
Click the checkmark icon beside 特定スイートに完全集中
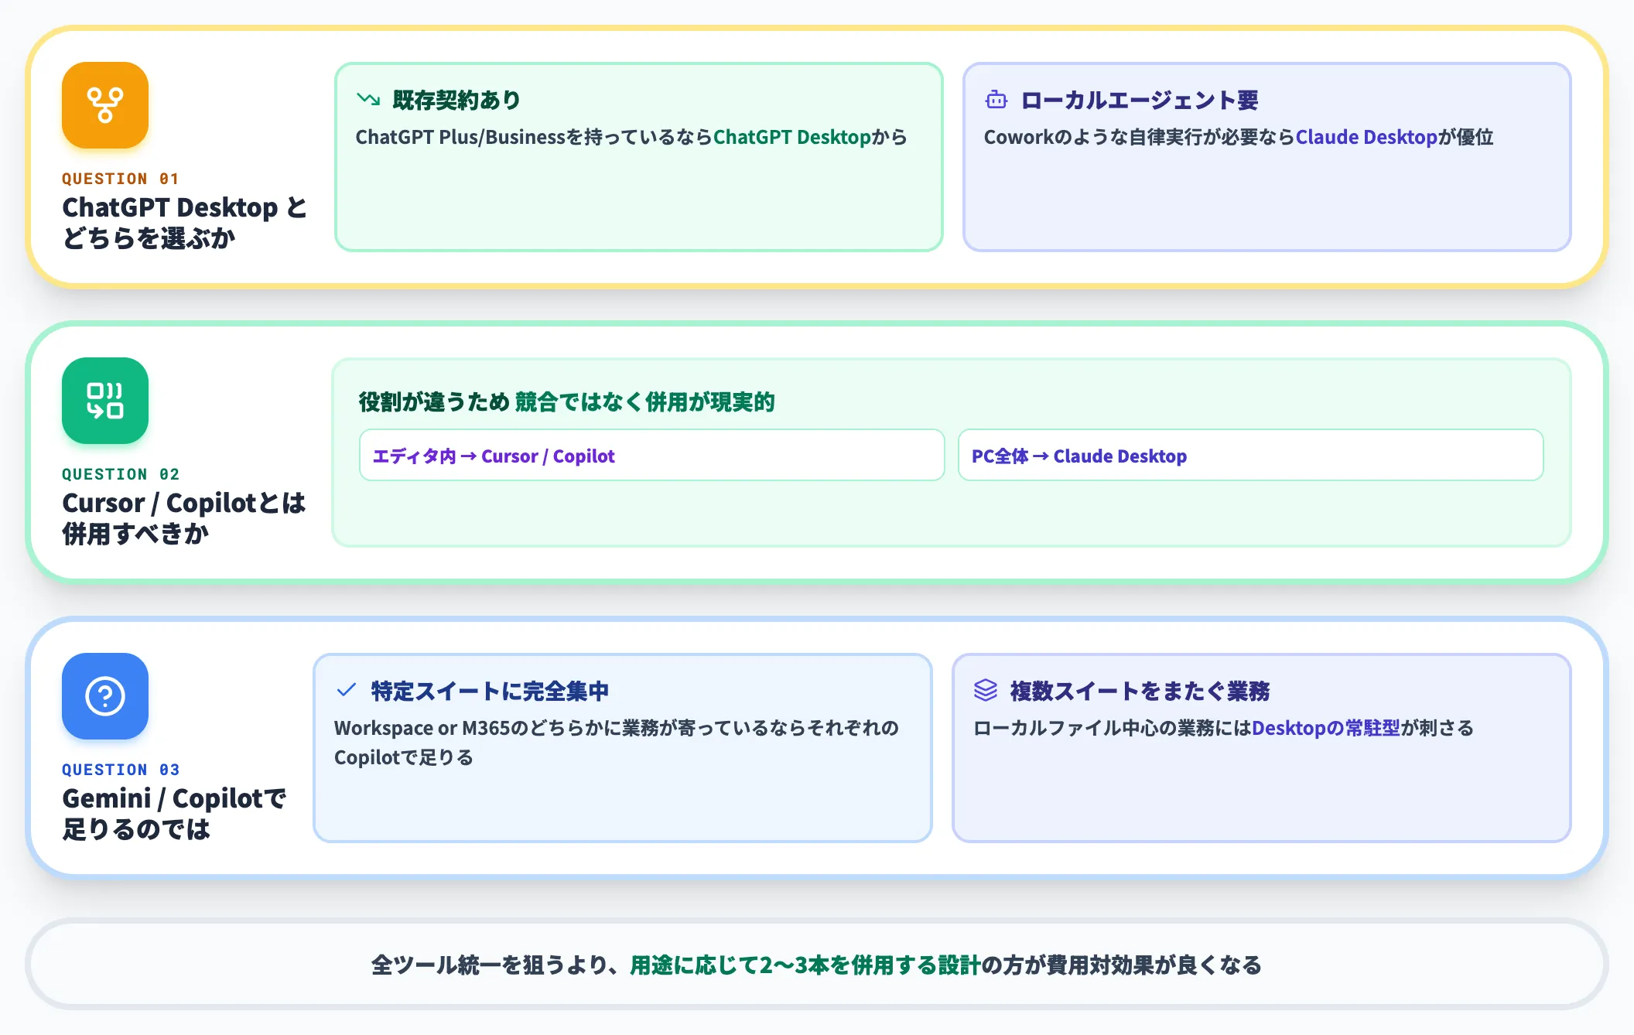pos(347,690)
